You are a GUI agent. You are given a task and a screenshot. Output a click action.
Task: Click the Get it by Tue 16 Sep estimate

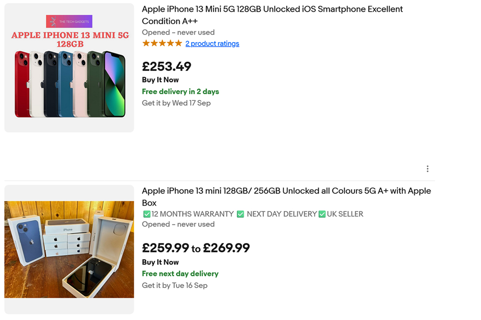(174, 285)
